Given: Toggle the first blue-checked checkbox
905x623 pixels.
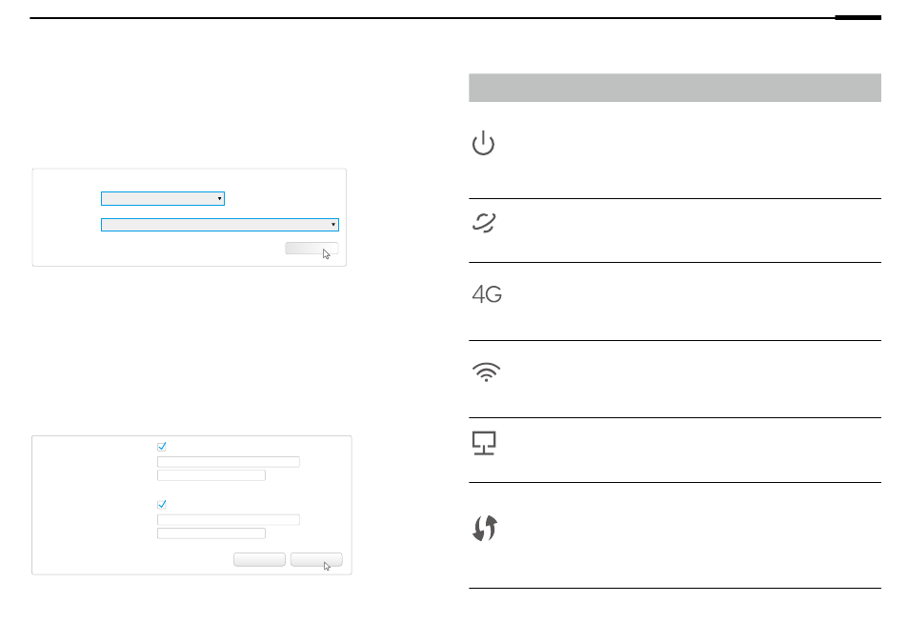Looking at the screenshot, I should [162, 447].
